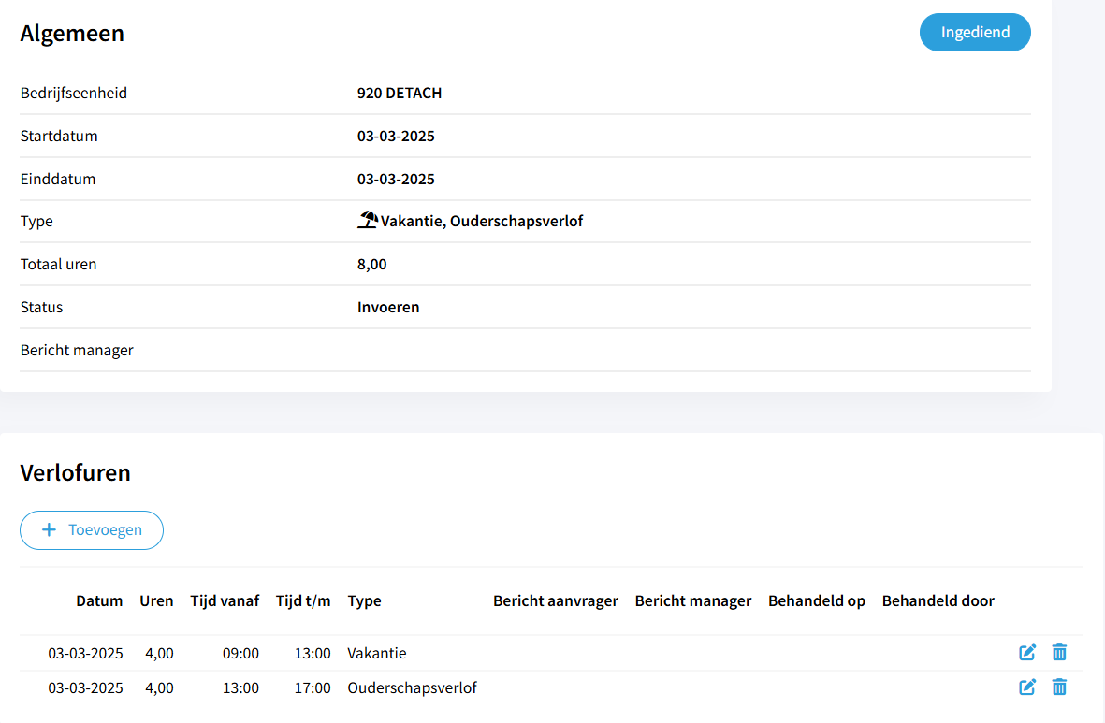
Task: Click the Bericht manager table column header
Action: [x=693, y=601]
